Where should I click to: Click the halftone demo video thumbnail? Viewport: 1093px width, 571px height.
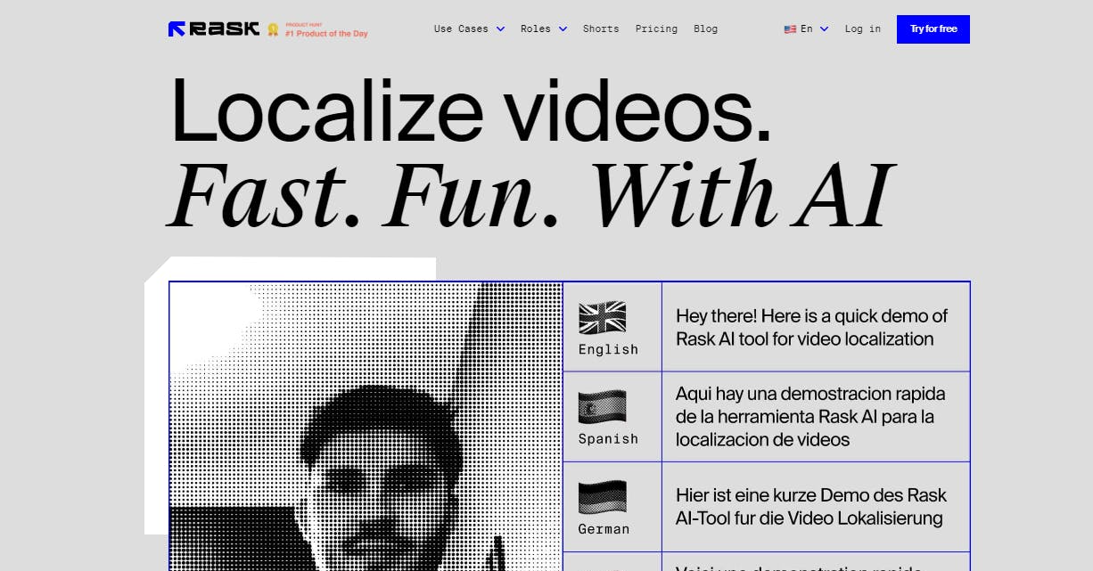[x=366, y=427]
